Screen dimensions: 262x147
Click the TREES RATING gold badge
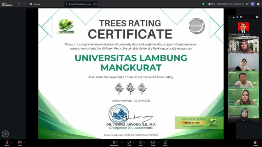pos(192,123)
